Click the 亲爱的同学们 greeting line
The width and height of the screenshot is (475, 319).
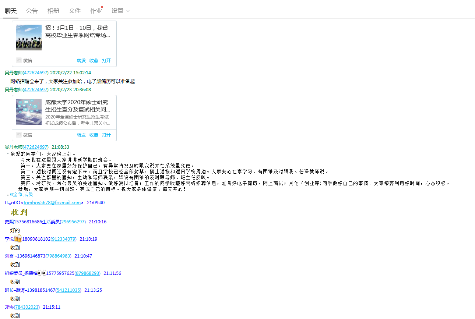tap(43, 154)
